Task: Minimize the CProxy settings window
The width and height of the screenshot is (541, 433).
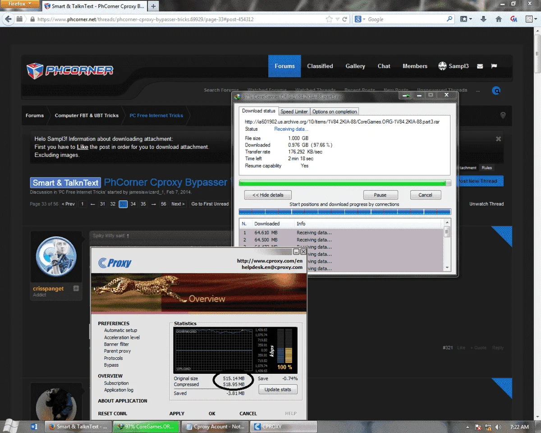Action: (296, 252)
